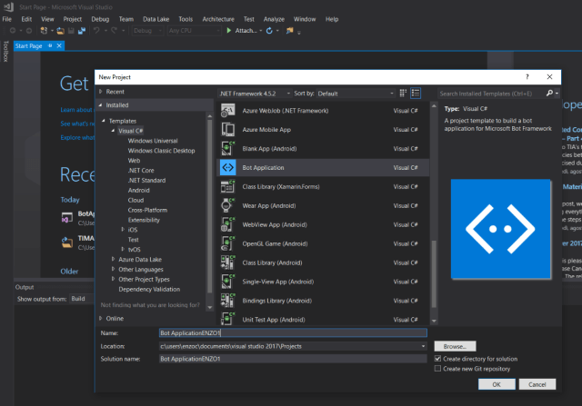
Task: Pin the Start Page tab
Action: point(50,45)
